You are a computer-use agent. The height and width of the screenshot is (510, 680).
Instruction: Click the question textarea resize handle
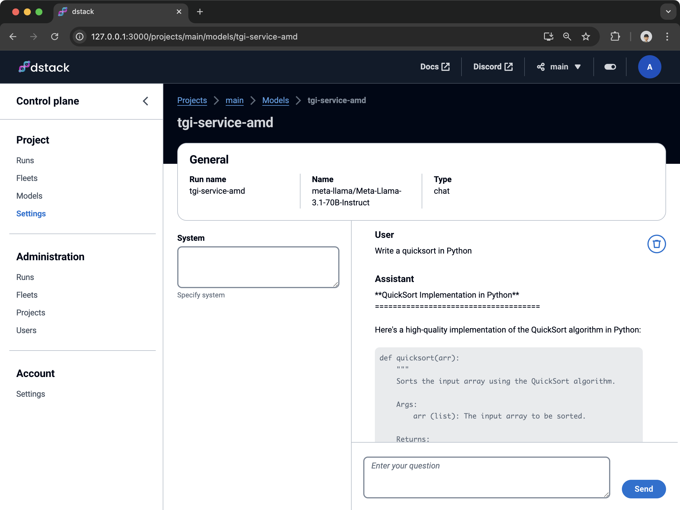(606, 494)
